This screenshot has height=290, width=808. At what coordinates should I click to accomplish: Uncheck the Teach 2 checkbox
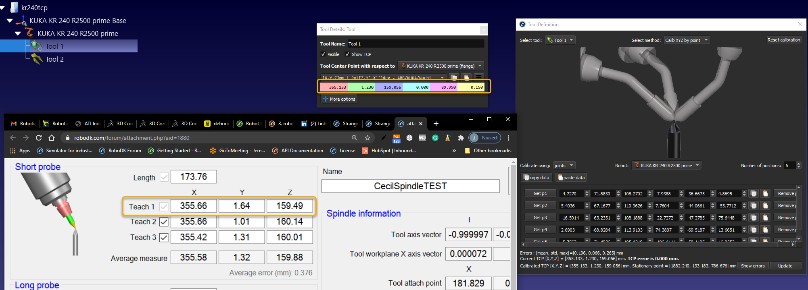point(164,222)
